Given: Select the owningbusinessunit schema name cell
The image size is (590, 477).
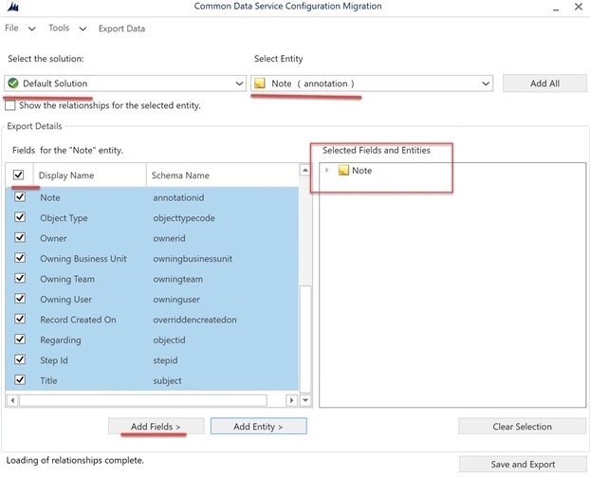Looking at the screenshot, I should 193,259.
